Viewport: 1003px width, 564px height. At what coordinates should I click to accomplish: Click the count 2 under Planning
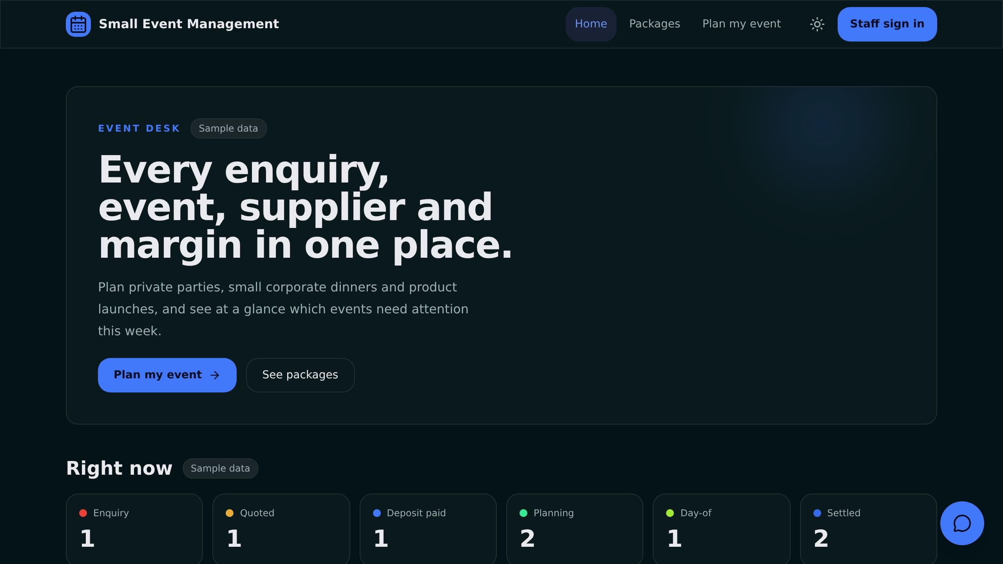pyautogui.click(x=527, y=539)
